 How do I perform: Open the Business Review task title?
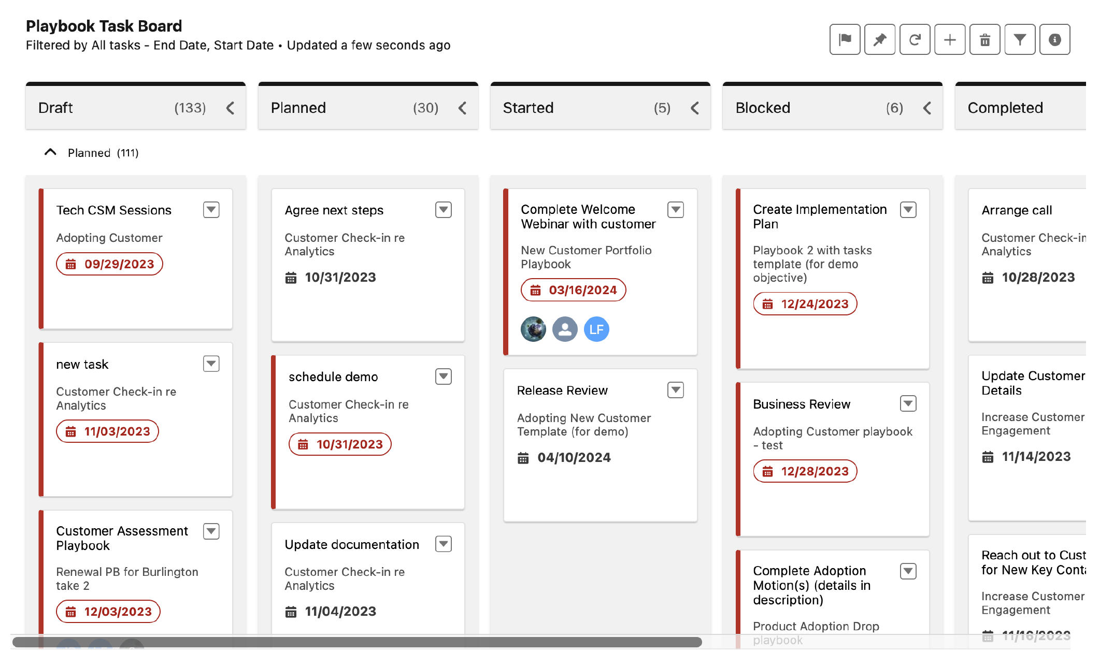point(801,404)
